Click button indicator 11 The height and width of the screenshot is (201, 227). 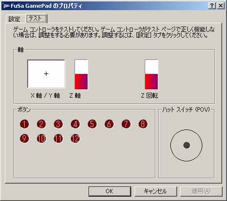(59, 139)
